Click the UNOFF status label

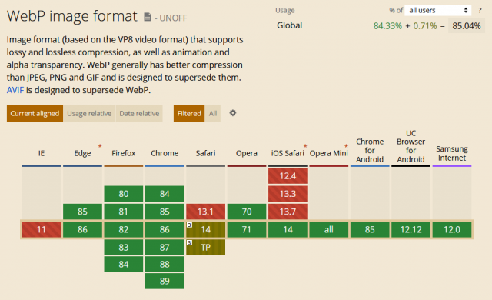coord(173,18)
